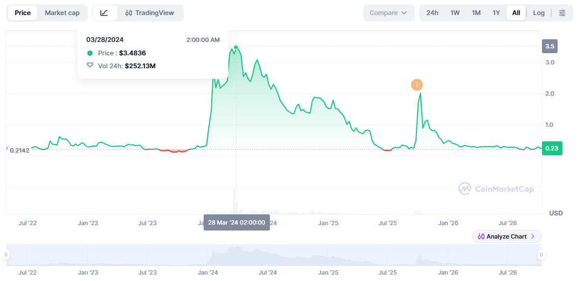Click the Jul '23 label on main chart axis
This screenshot has width=577, height=281.
click(147, 222)
